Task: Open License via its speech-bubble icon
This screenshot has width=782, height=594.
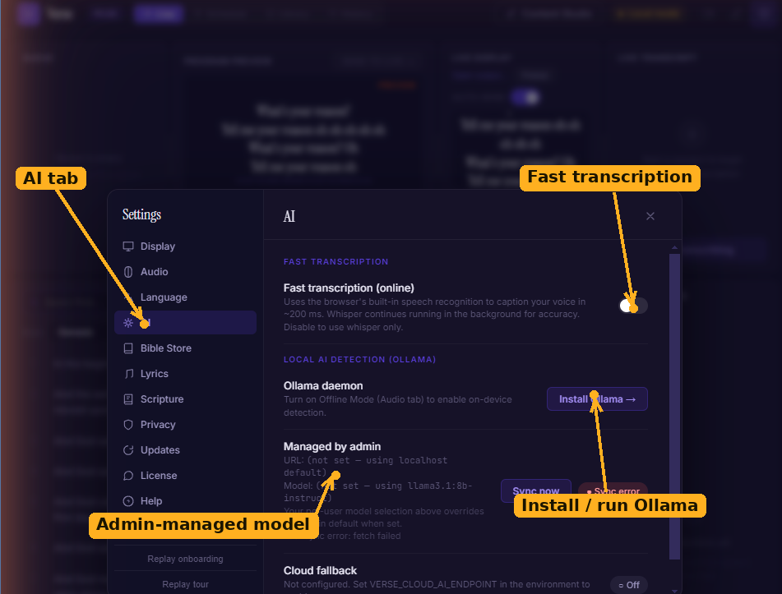Action: point(128,476)
